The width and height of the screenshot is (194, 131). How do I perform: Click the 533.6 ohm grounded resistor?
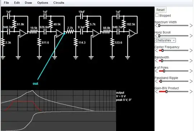112,42
